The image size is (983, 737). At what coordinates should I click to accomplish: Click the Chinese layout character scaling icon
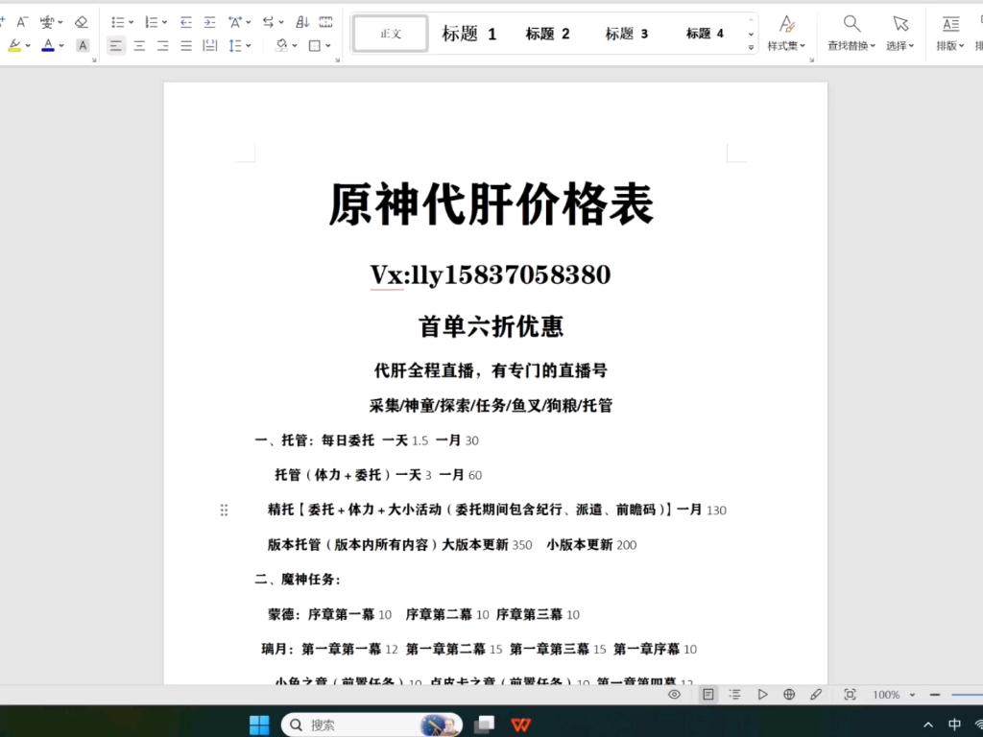(235, 22)
